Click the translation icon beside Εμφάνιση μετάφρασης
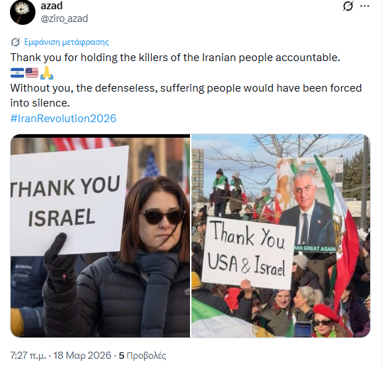This screenshot has width=385, height=368. 15,42
